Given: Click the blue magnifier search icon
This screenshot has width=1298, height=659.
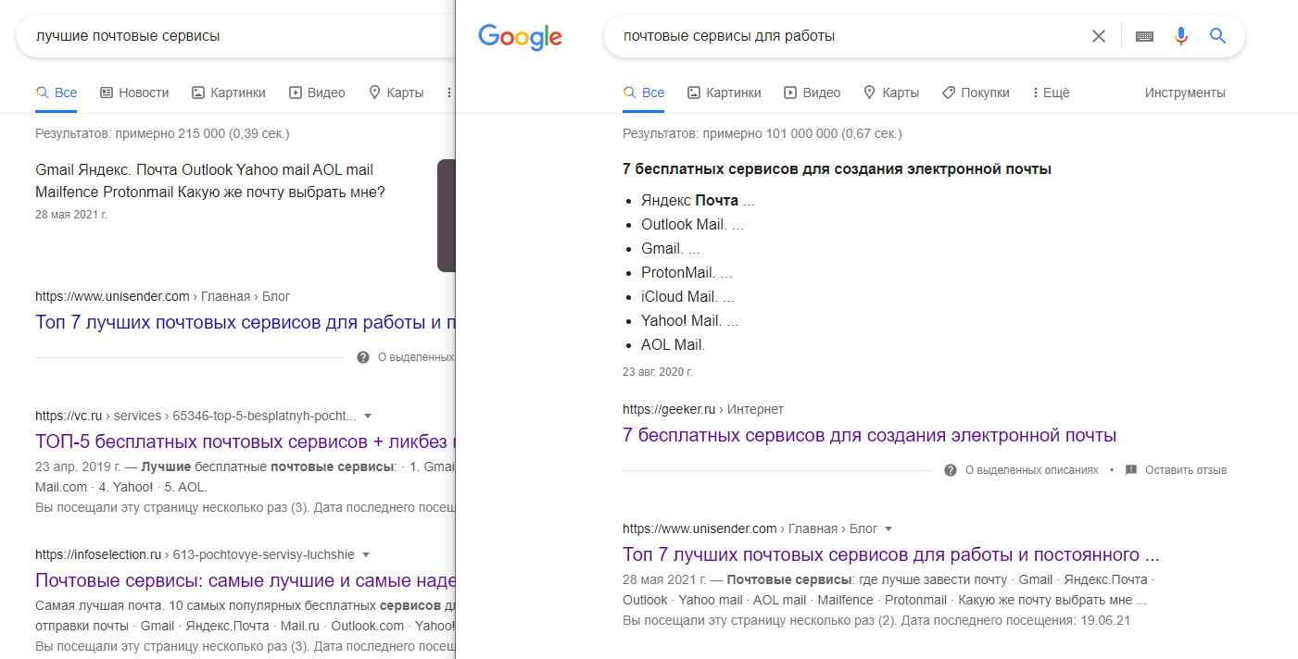Looking at the screenshot, I should (x=1218, y=36).
